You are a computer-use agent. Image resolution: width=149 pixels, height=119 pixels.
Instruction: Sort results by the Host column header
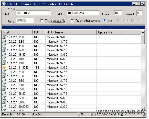[x=17, y=32]
